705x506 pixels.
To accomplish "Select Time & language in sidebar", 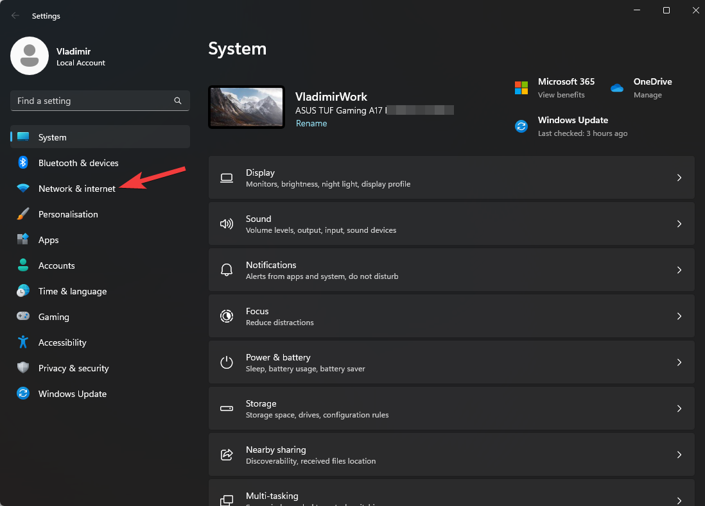I will pyautogui.click(x=73, y=291).
